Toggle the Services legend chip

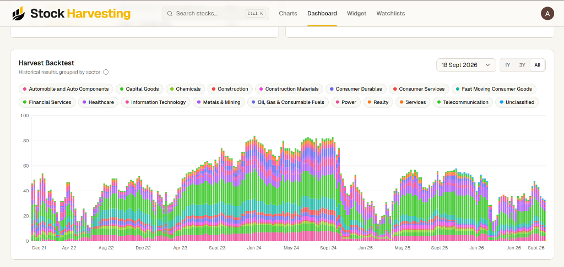(413, 102)
